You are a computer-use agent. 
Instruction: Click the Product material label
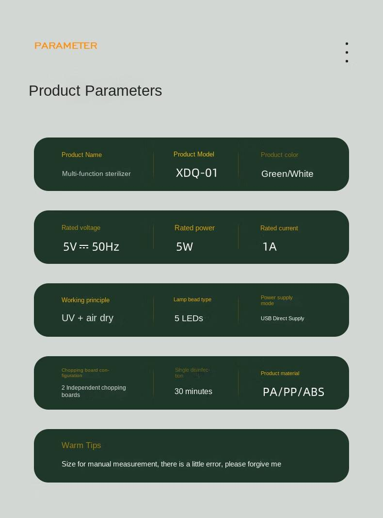[280, 373]
